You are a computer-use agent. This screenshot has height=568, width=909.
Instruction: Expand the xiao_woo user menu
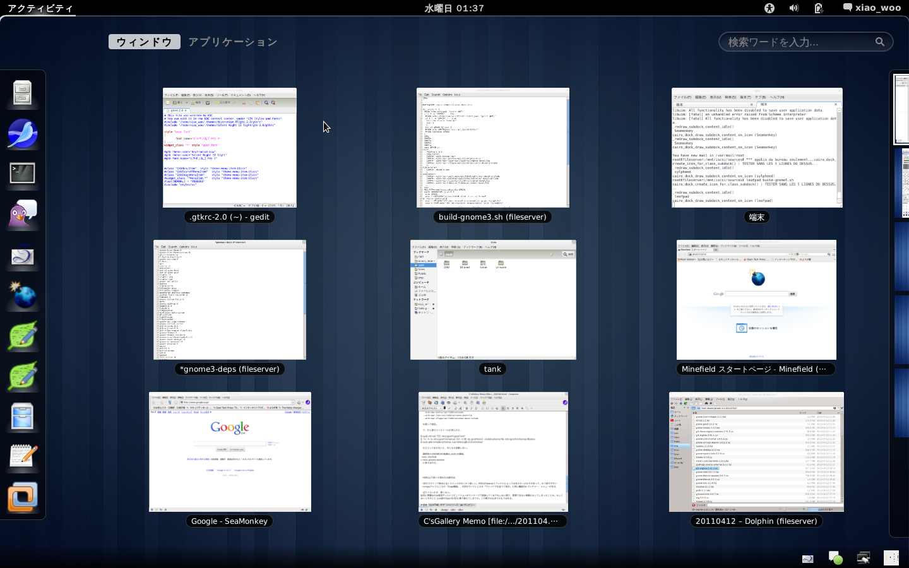tap(872, 8)
